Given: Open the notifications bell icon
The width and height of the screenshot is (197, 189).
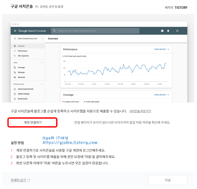Looking at the screenshot, I should [x=168, y=31].
